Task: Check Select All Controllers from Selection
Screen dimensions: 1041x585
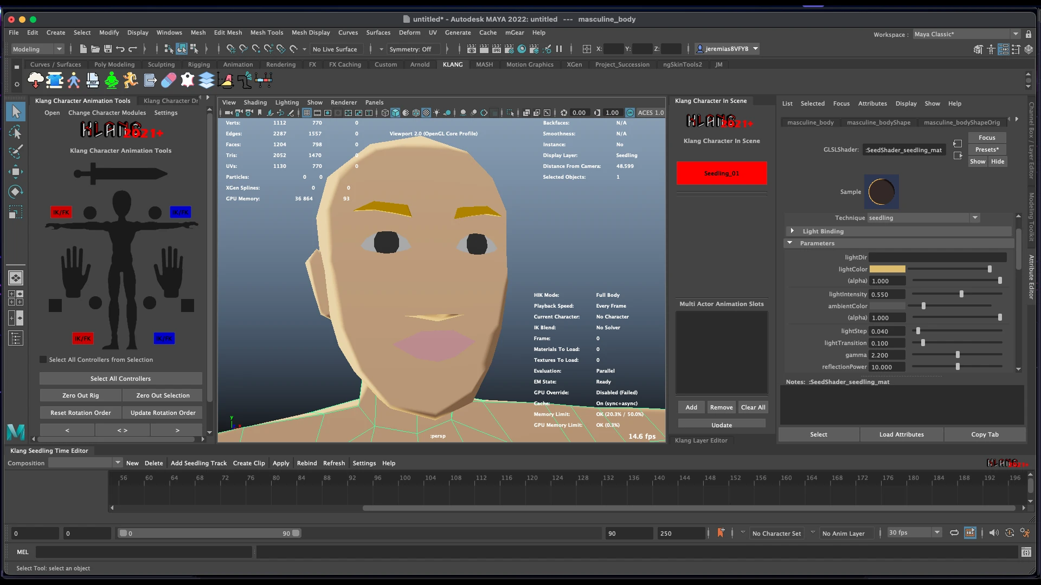Action: click(43, 360)
